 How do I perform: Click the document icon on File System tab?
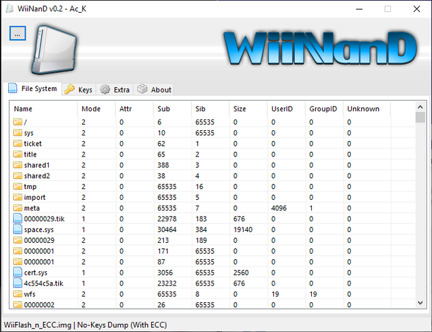[x=12, y=88]
